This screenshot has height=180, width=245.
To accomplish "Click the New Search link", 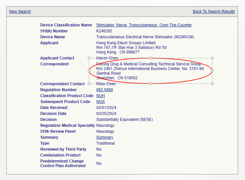I will tap(20, 12).
